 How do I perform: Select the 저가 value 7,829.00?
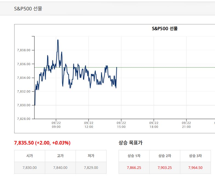click(91, 168)
